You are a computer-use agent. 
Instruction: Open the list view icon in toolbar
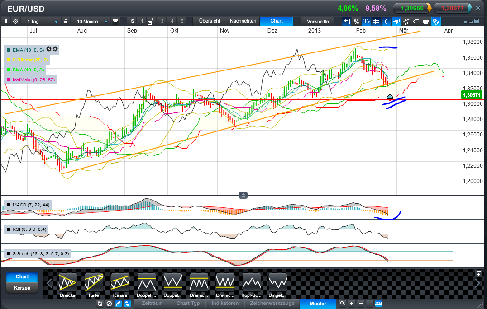point(5,21)
